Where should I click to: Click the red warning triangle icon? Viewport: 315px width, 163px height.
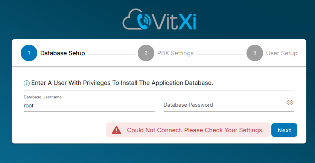pos(117,130)
